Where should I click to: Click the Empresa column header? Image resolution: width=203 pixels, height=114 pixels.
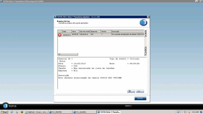click(96, 31)
